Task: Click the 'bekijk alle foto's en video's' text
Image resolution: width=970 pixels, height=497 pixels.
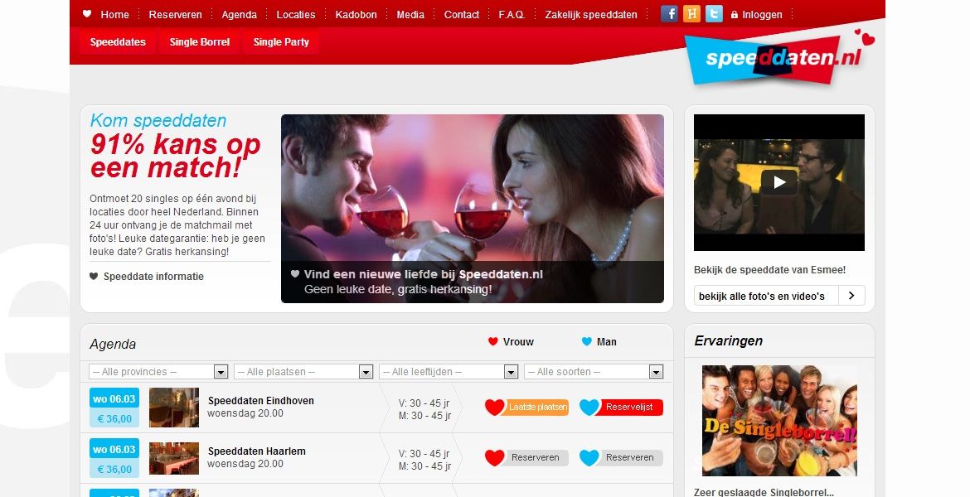Action: pyautogui.click(x=762, y=296)
